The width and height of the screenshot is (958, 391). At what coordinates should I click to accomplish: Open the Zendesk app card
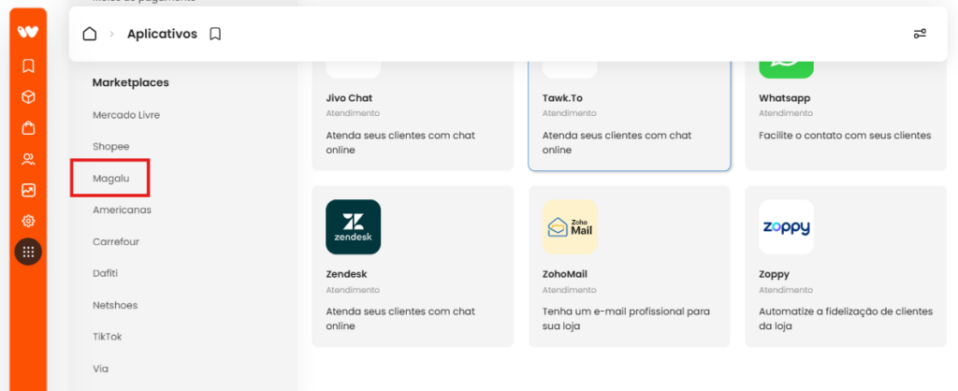point(413,267)
